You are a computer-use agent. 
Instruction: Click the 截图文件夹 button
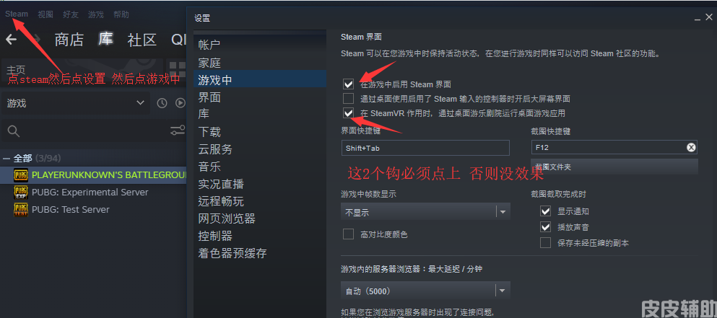click(x=614, y=167)
